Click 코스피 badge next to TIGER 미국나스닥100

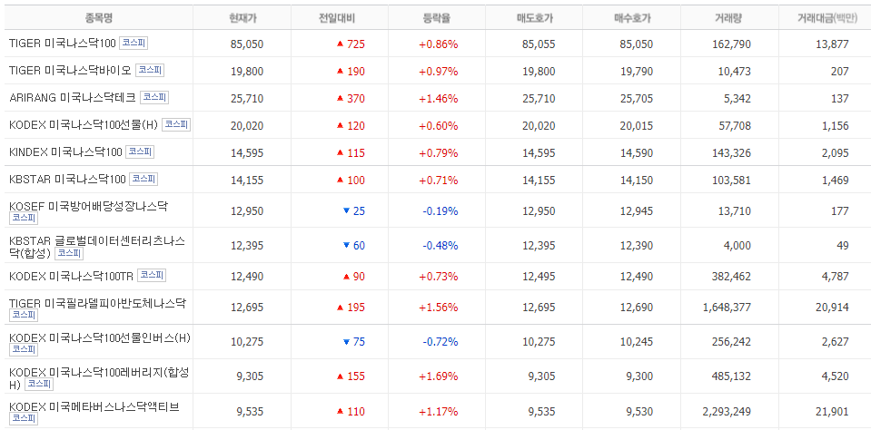(134, 43)
